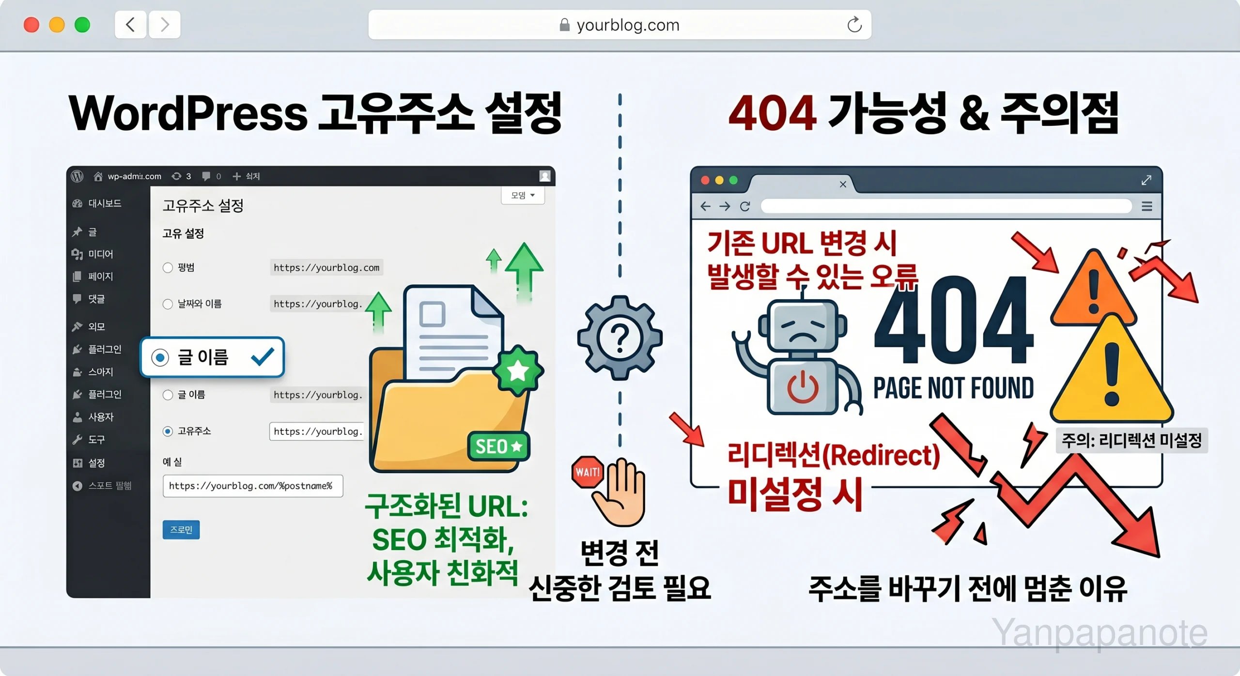Click forward arrow in the 404 browser window
1240x676 pixels.
(x=725, y=207)
